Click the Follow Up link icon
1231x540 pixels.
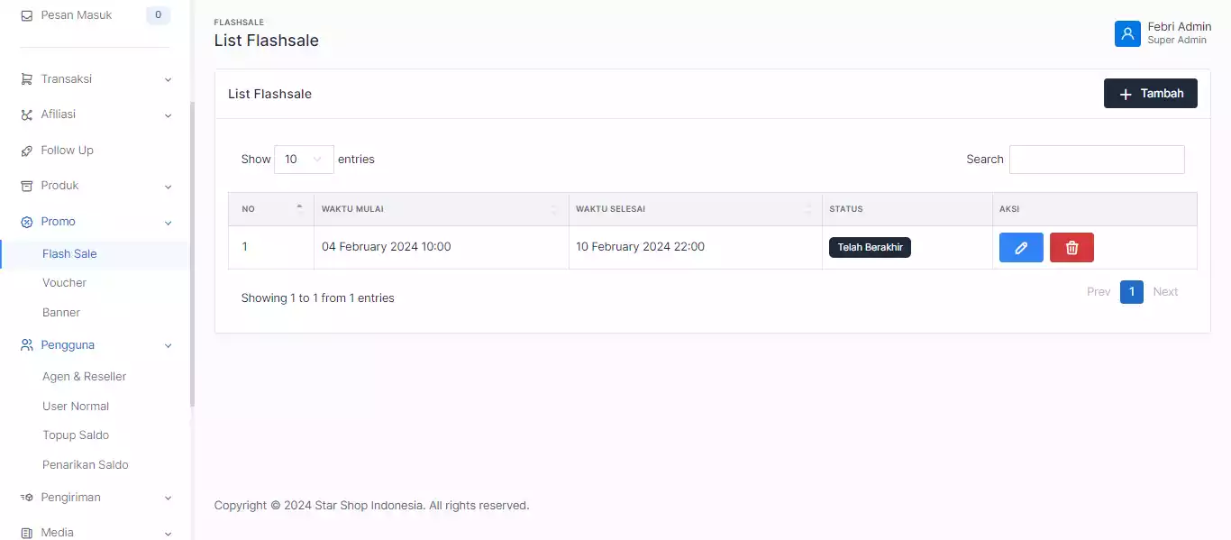coord(26,151)
